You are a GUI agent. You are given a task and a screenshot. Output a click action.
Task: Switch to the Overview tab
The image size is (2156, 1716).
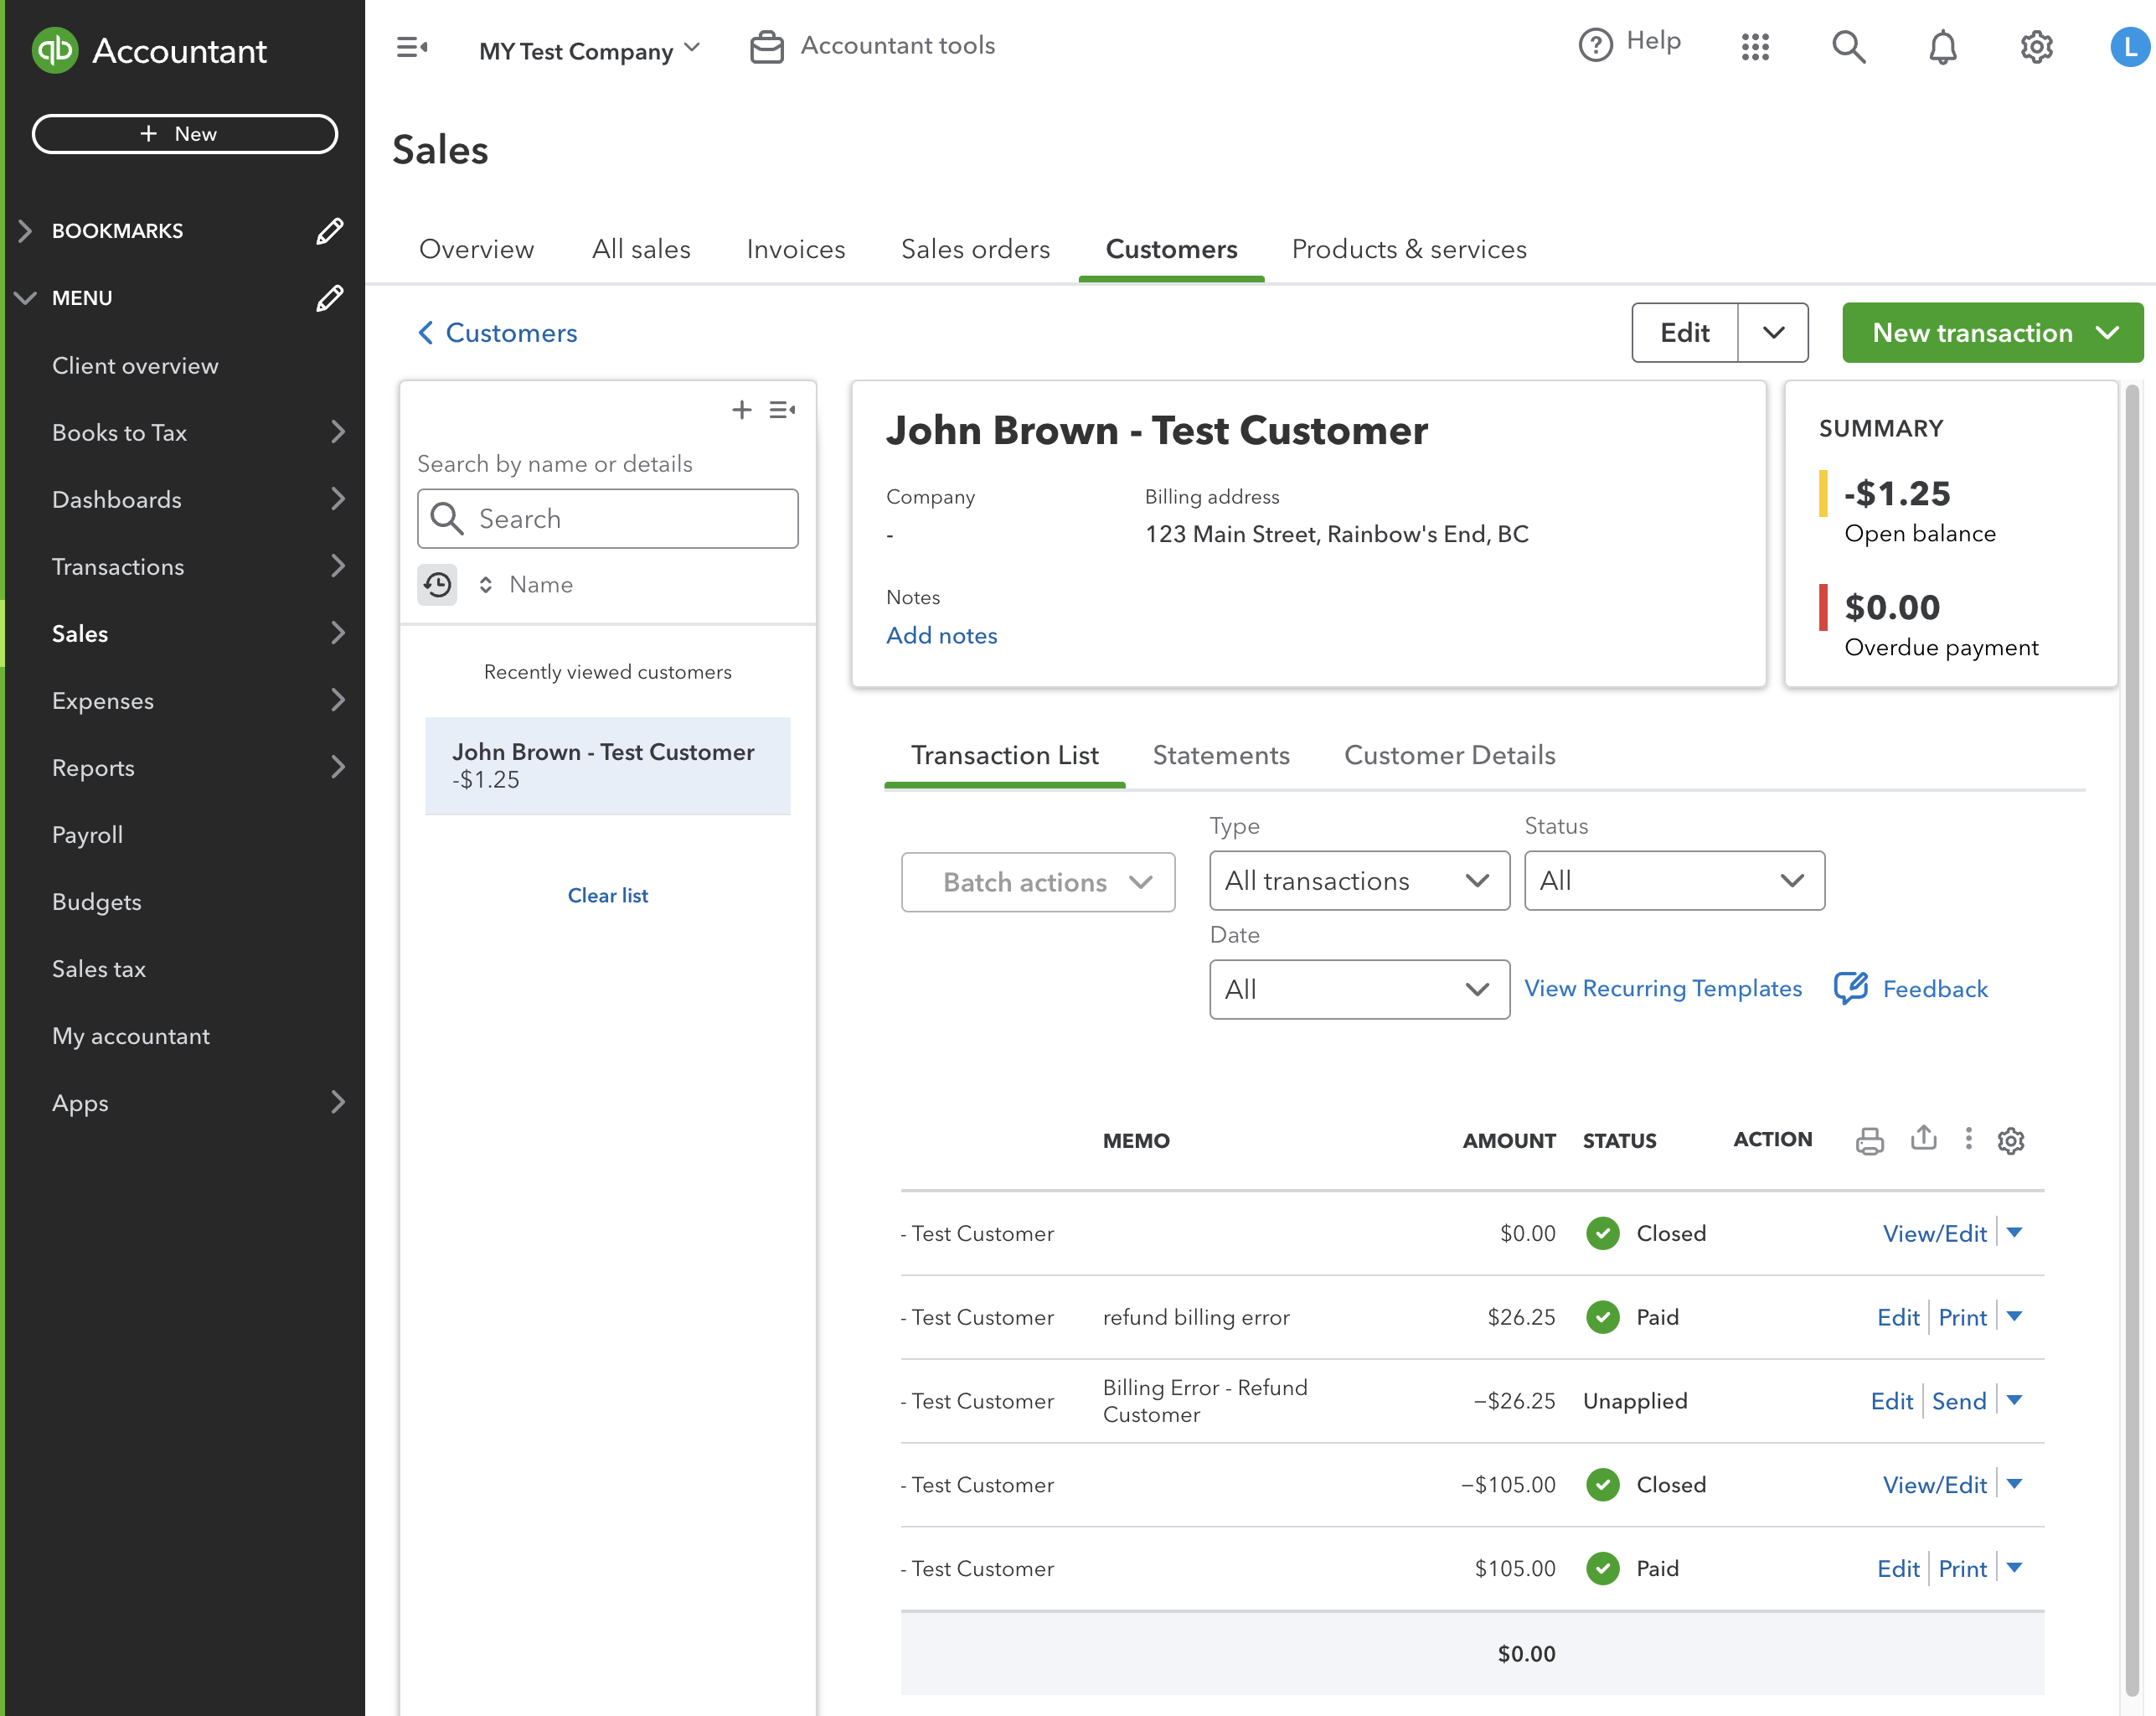click(476, 249)
